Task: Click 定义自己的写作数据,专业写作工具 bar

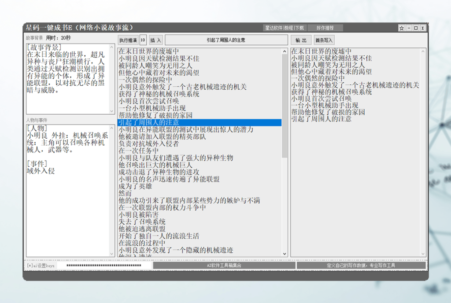Action: pos(361,265)
